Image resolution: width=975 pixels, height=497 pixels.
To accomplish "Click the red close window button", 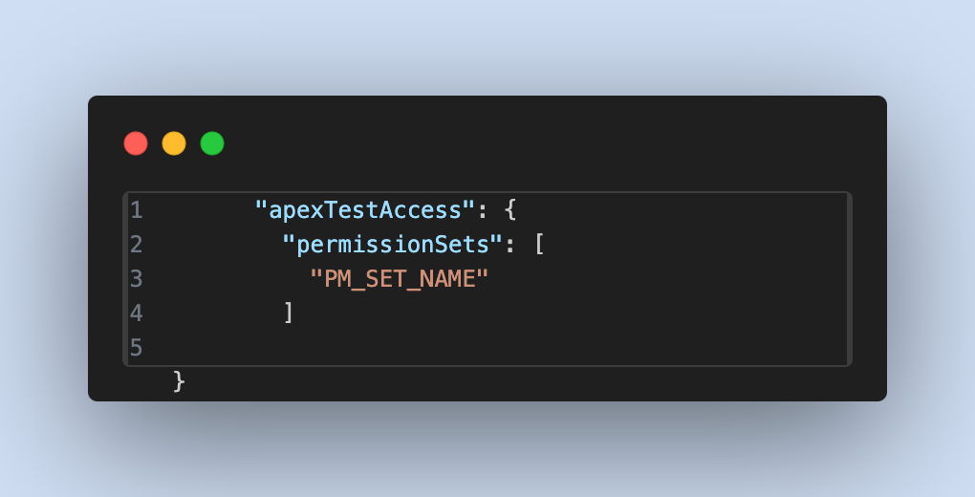I will coord(136,143).
